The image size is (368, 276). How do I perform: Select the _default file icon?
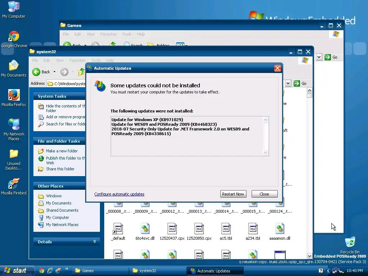coord(118,231)
